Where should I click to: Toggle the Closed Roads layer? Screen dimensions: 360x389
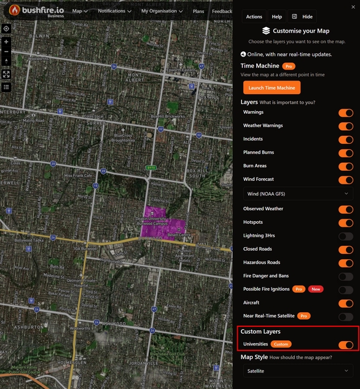coord(346,250)
